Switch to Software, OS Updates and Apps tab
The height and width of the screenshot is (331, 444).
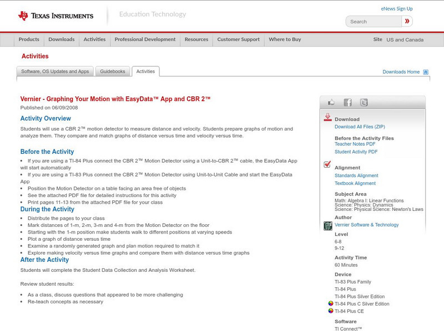[55, 71]
